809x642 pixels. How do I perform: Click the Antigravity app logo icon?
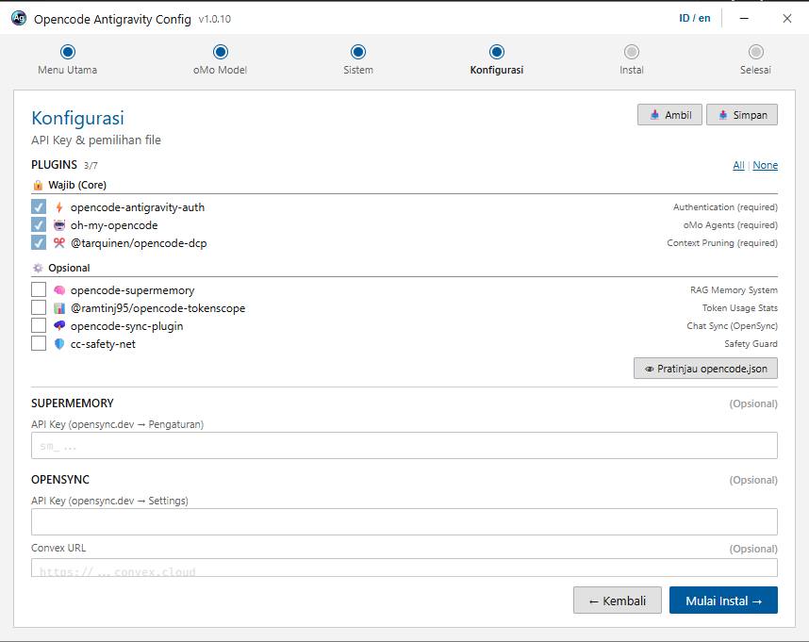[19, 18]
